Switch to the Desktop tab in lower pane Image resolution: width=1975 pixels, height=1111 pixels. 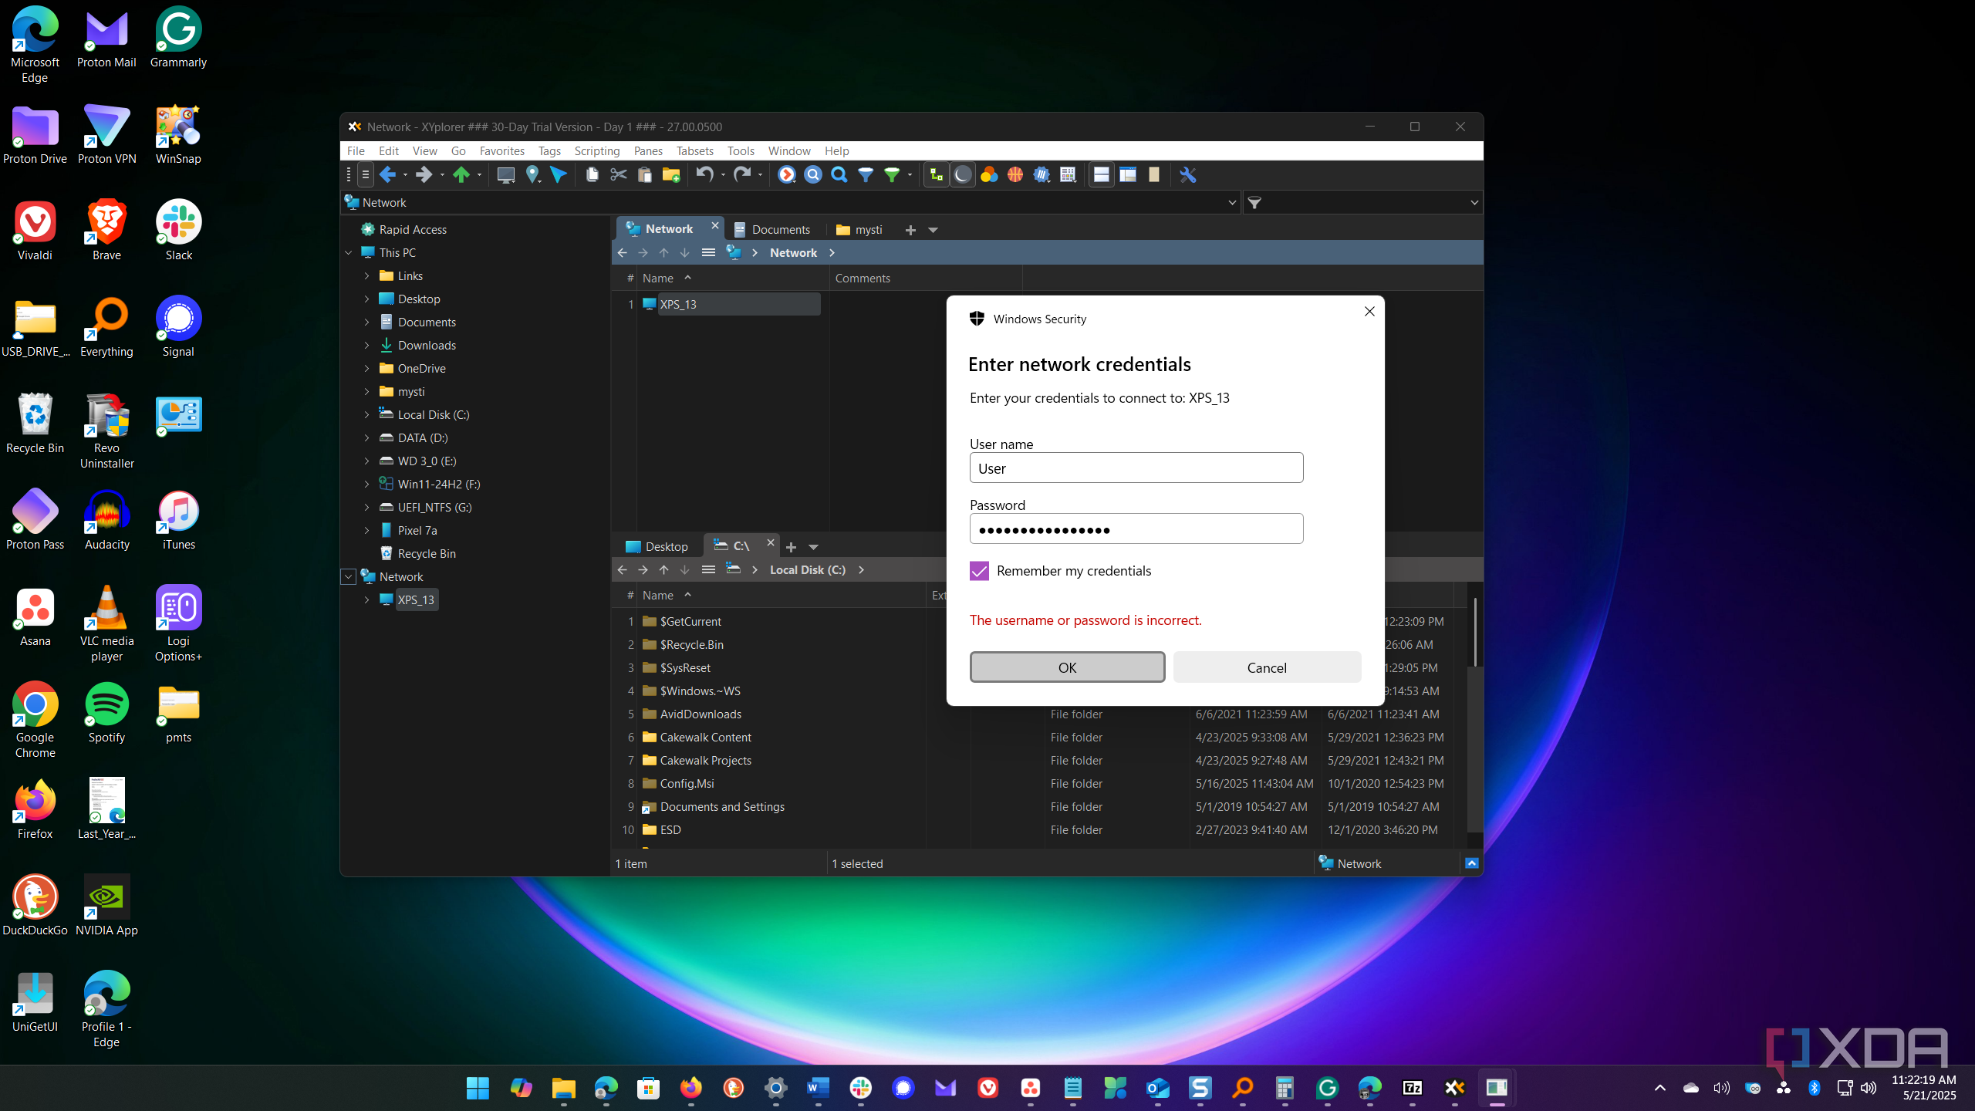[657, 547]
